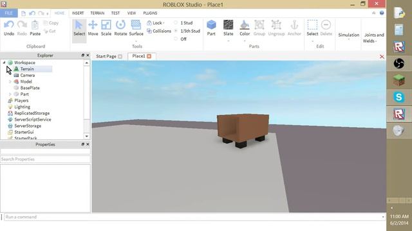This screenshot has width=412, height=231.
Task: Activate the Move tool
Action: coord(93,28)
